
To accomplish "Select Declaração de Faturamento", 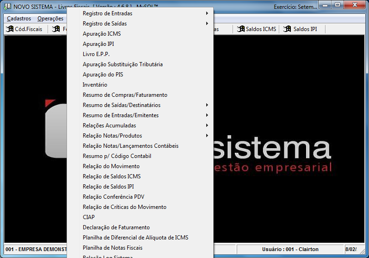I will [140, 227].
